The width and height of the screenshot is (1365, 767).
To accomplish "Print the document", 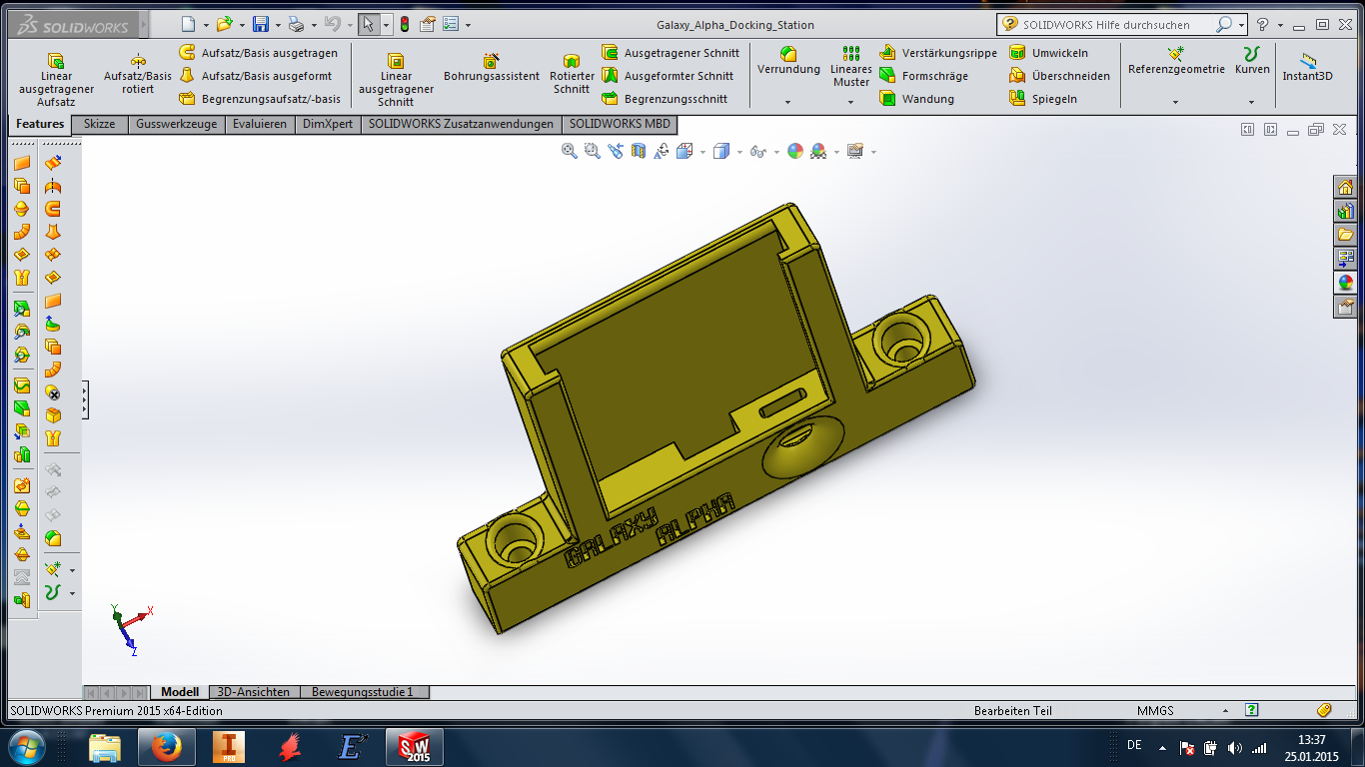I will tap(296, 24).
